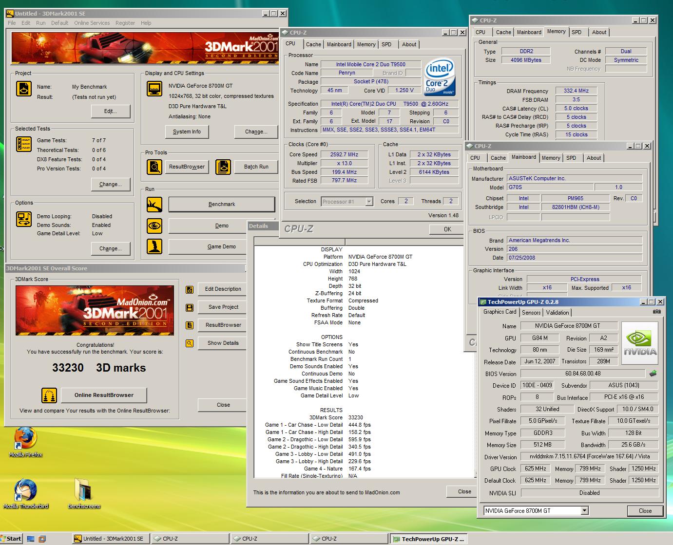Open the Run menu in 3DMark2001
The height and width of the screenshot is (545, 673).
[x=41, y=23]
